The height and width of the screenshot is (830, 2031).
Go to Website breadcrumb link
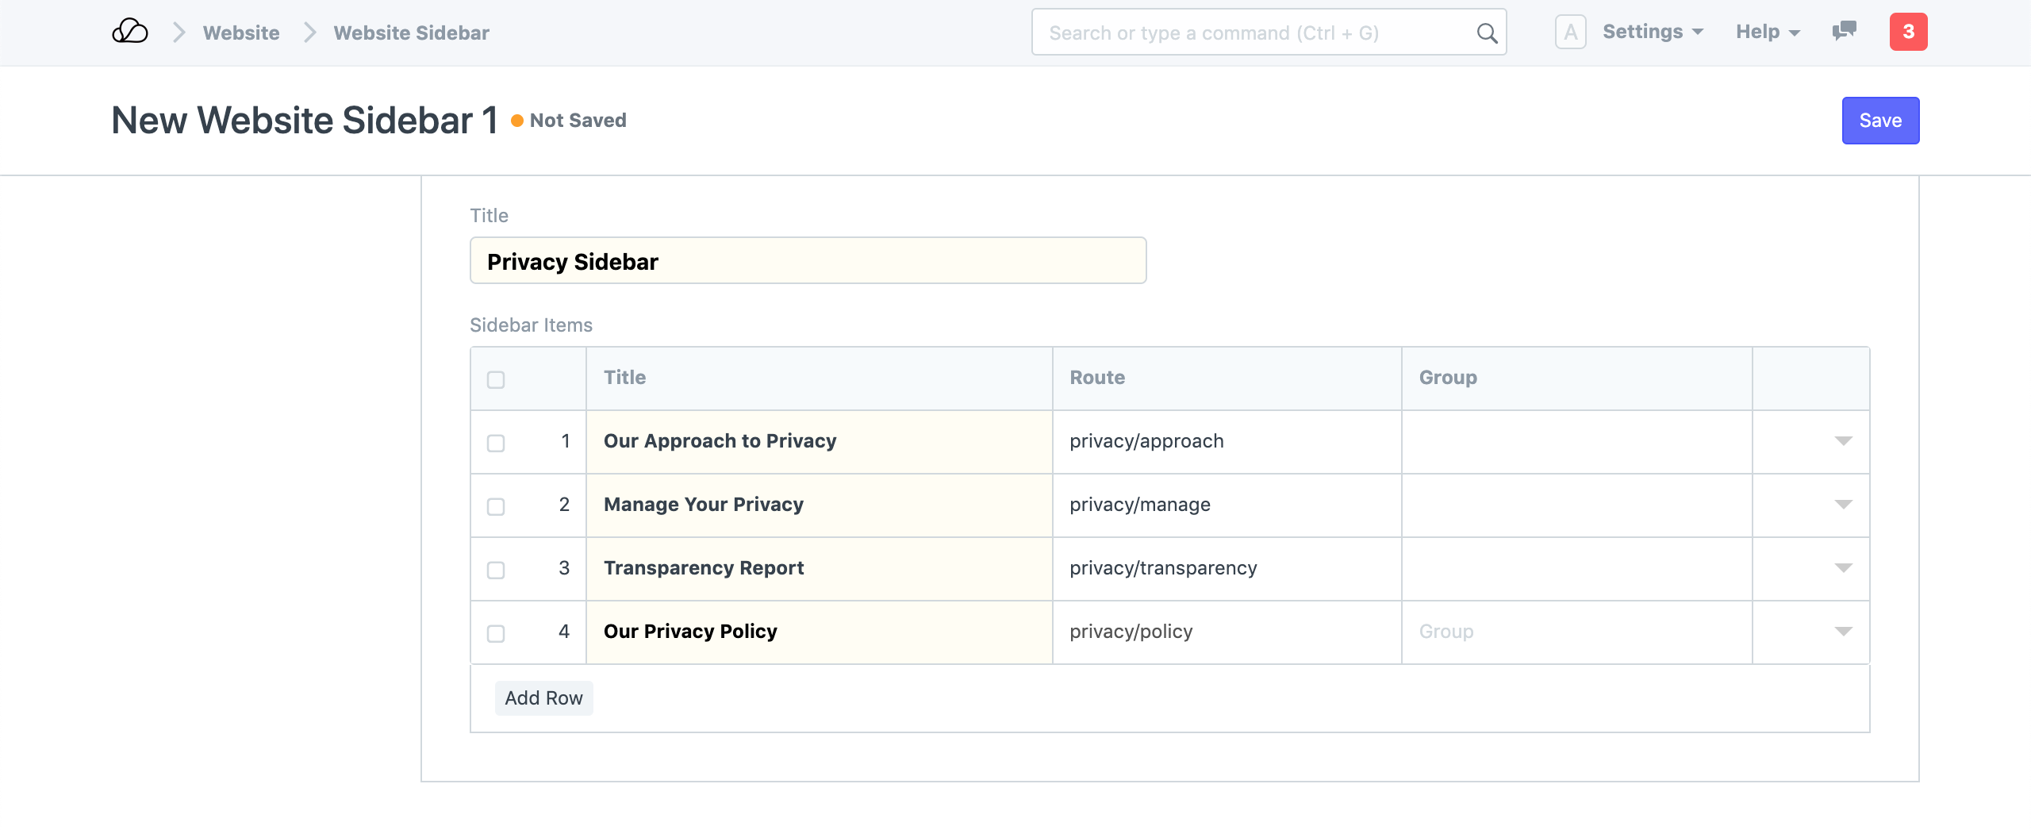(241, 33)
